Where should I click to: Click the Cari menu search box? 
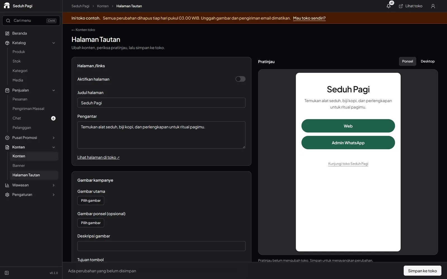(31, 21)
